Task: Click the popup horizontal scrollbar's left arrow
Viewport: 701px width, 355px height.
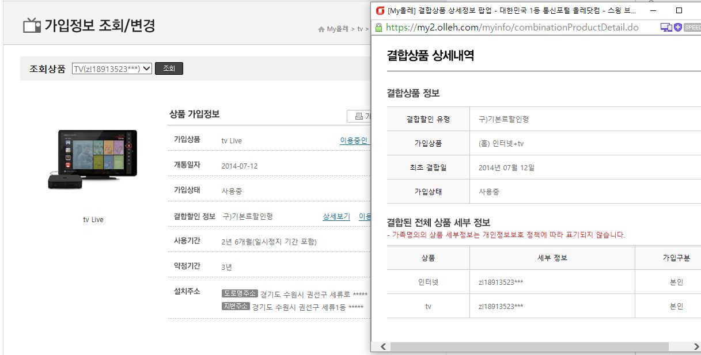Action: click(382, 346)
